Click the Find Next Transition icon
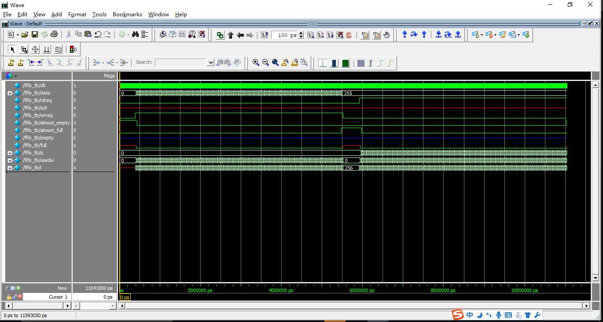This screenshot has height=322, width=603. 40,62
